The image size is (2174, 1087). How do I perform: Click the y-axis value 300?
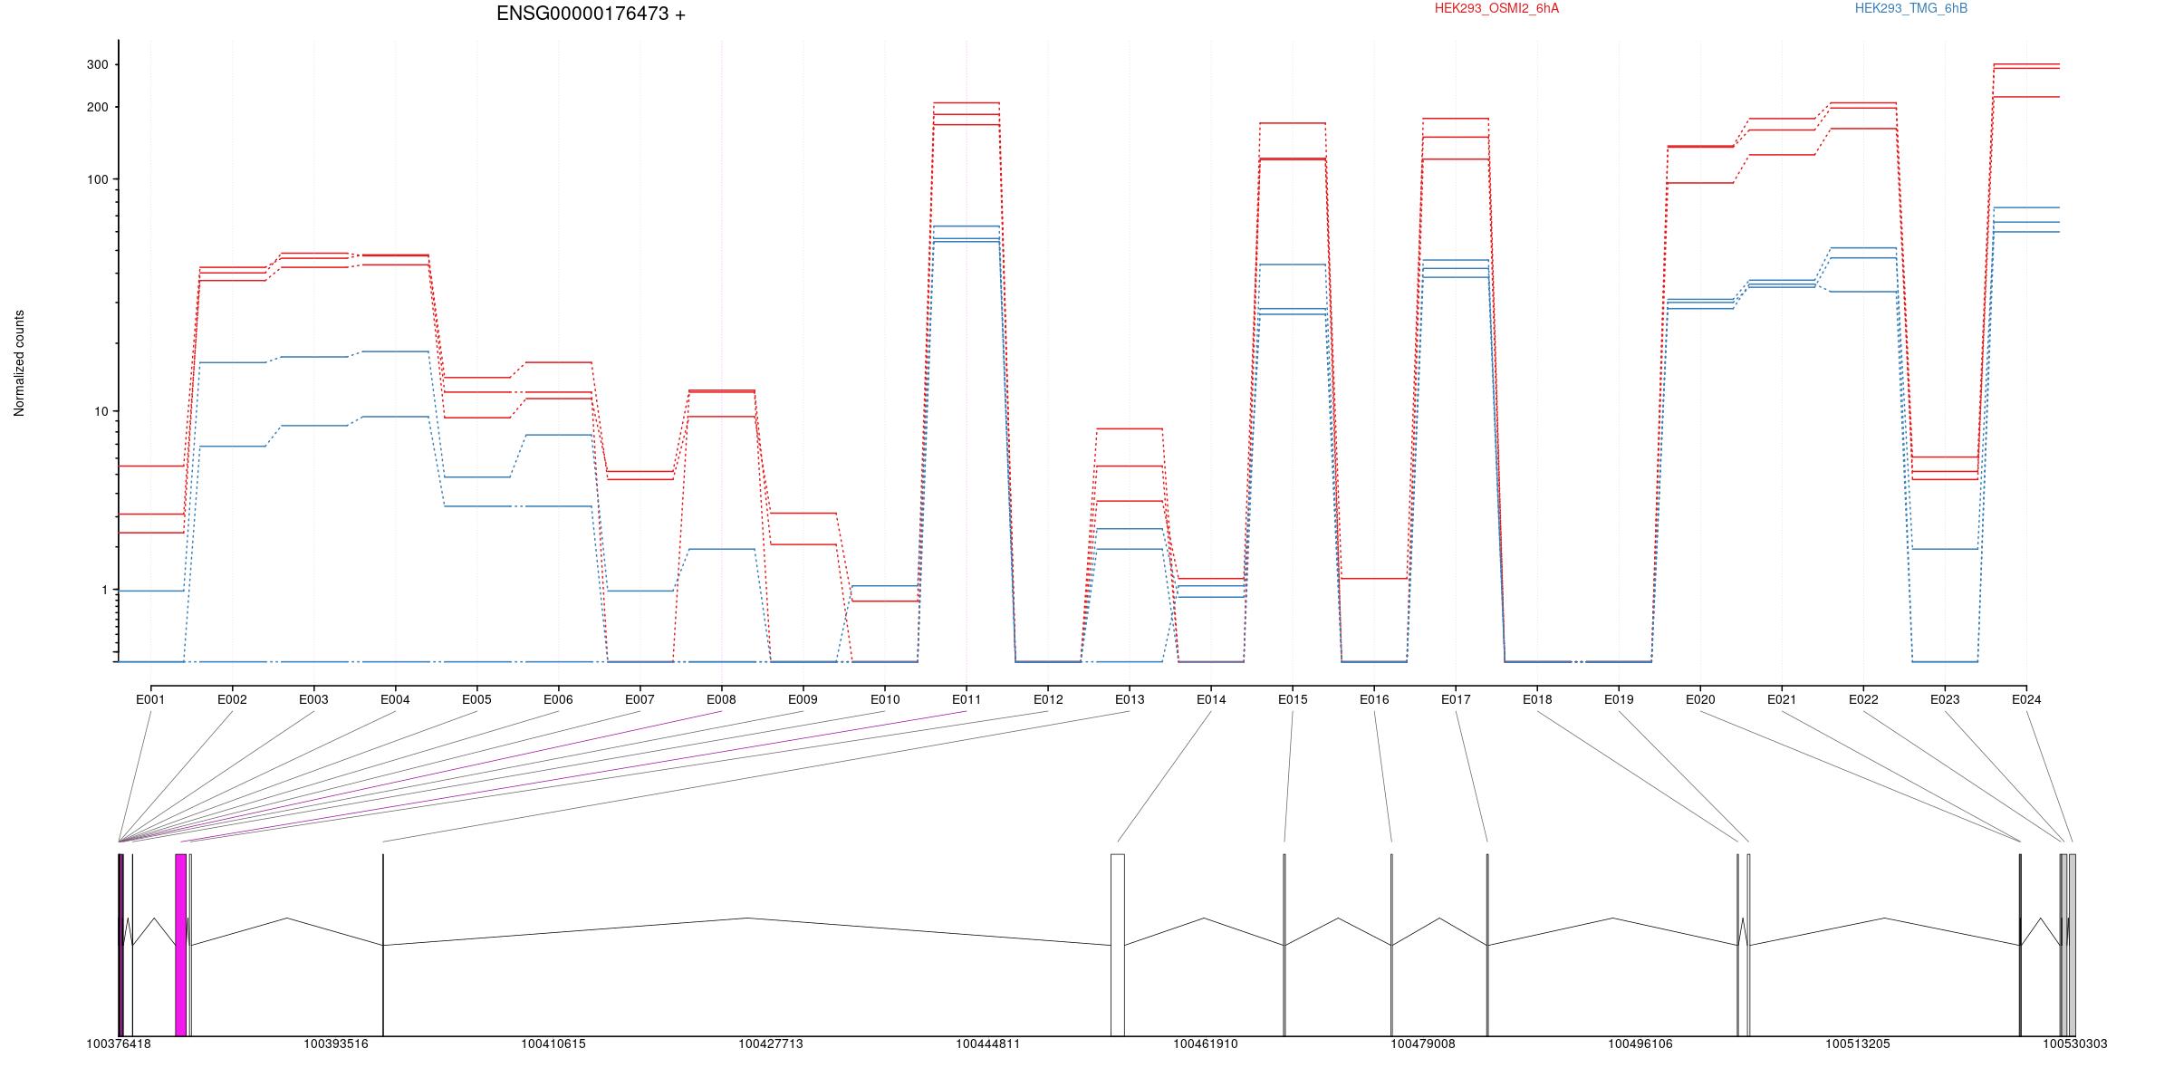click(97, 64)
